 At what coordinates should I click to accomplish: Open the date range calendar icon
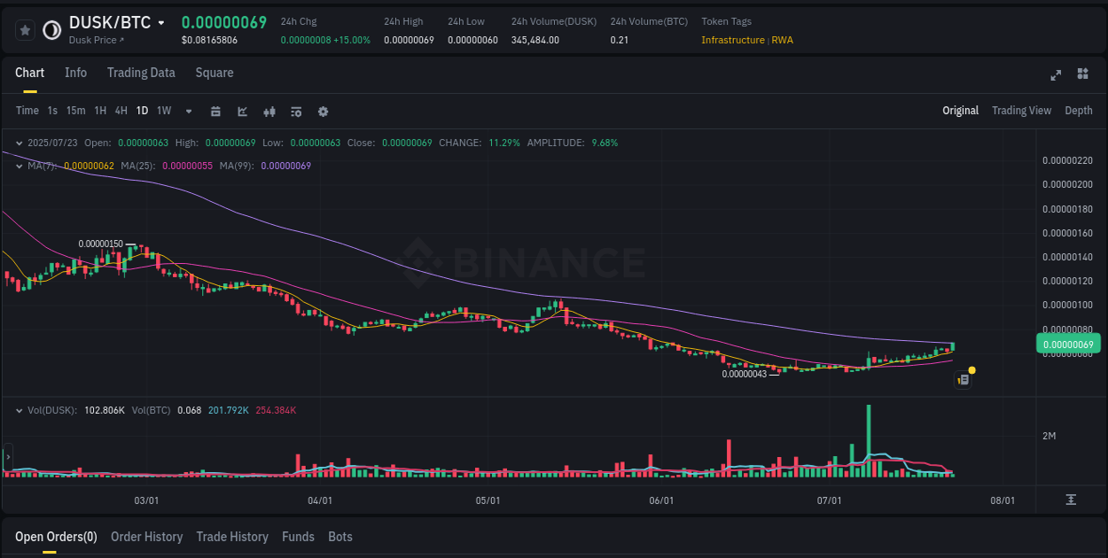tap(215, 111)
